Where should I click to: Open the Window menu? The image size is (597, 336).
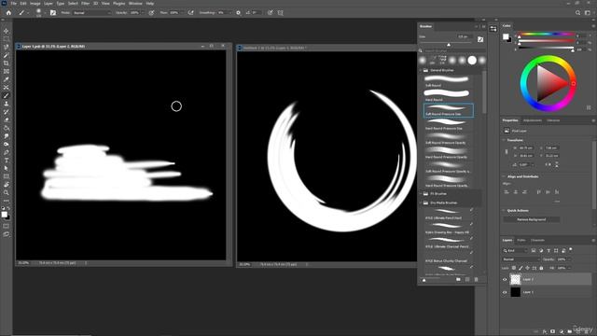click(135, 4)
